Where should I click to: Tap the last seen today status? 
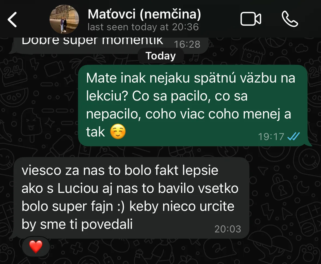[143, 27]
